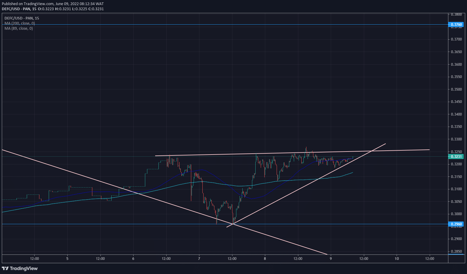Viewport: 467px width, 274px height.
Task: Click the date label 10 on the time axis
Action: tap(397, 258)
